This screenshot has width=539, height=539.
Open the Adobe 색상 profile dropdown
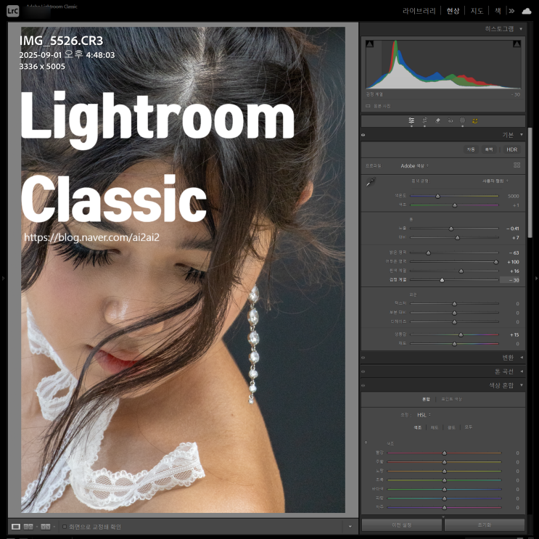[x=414, y=165]
